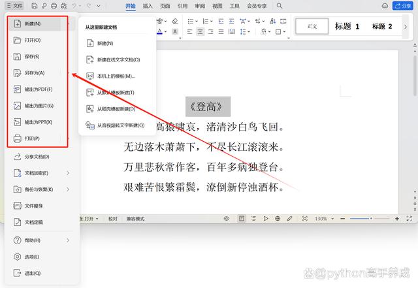418x288 pixels.
Task: Switch to page layout view icon
Action: coord(242,219)
